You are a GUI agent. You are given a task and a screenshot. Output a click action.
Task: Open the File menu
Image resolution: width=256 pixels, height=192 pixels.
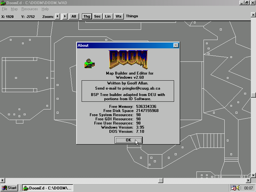pos(4,9)
